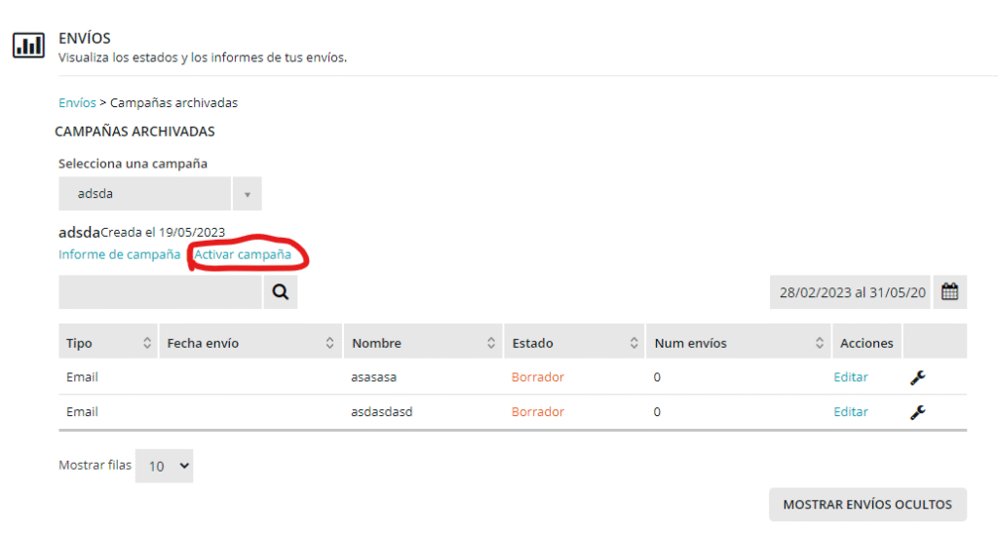Click wrench icon for asasasa row

coord(917,377)
